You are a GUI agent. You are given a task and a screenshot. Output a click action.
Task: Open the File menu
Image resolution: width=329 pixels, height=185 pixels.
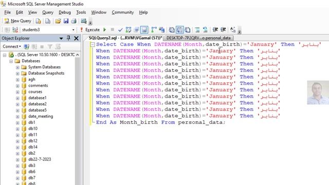pyautogui.click(x=8, y=12)
